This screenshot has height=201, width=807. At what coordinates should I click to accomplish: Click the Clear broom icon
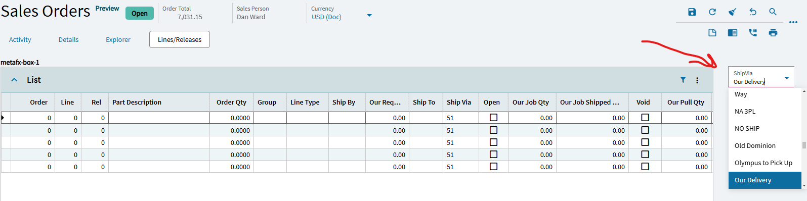(x=732, y=12)
